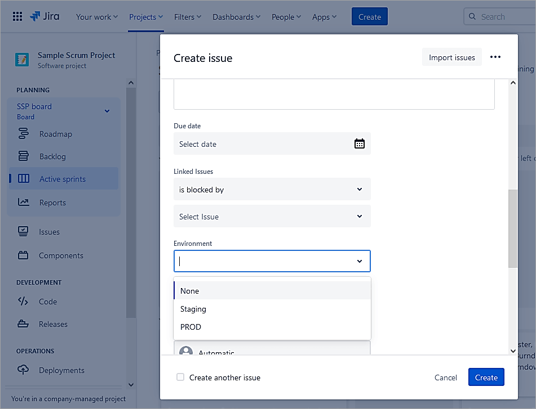Expand the SSP board switcher chevron
This screenshot has height=409, width=536.
pyautogui.click(x=107, y=111)
